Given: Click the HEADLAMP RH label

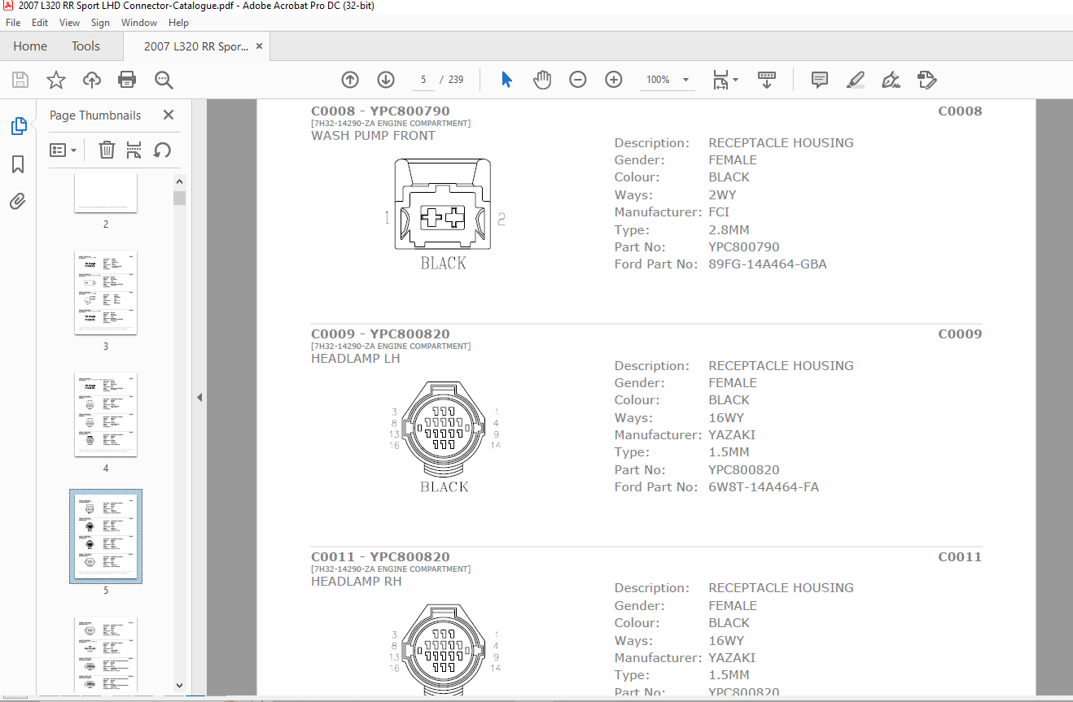Looking at the screenshot, I should [357, 582].
